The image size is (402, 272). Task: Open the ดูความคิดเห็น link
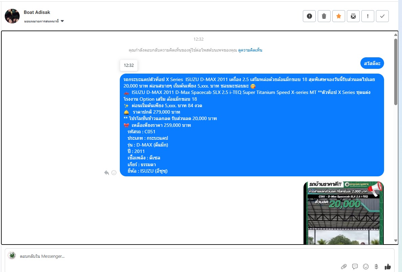[250, 50]
